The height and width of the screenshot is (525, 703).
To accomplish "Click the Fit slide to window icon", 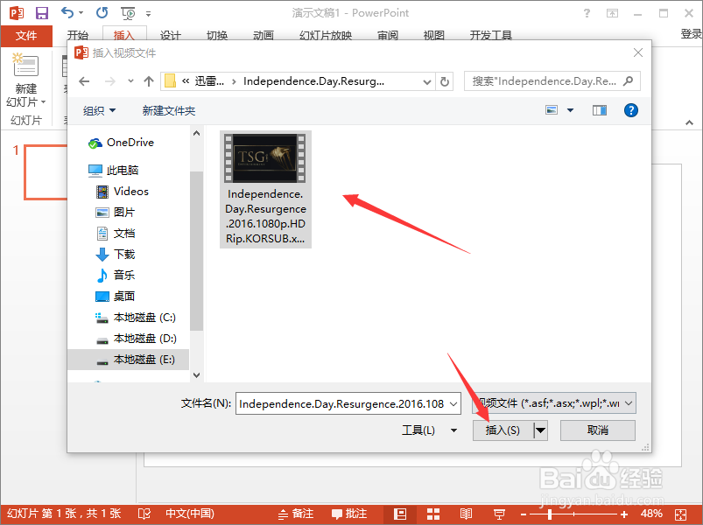I will [679, 514].
